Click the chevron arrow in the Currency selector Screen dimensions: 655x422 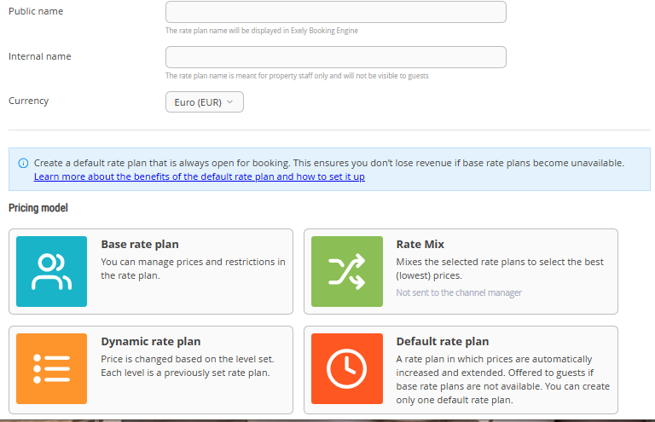pos(230,102)
